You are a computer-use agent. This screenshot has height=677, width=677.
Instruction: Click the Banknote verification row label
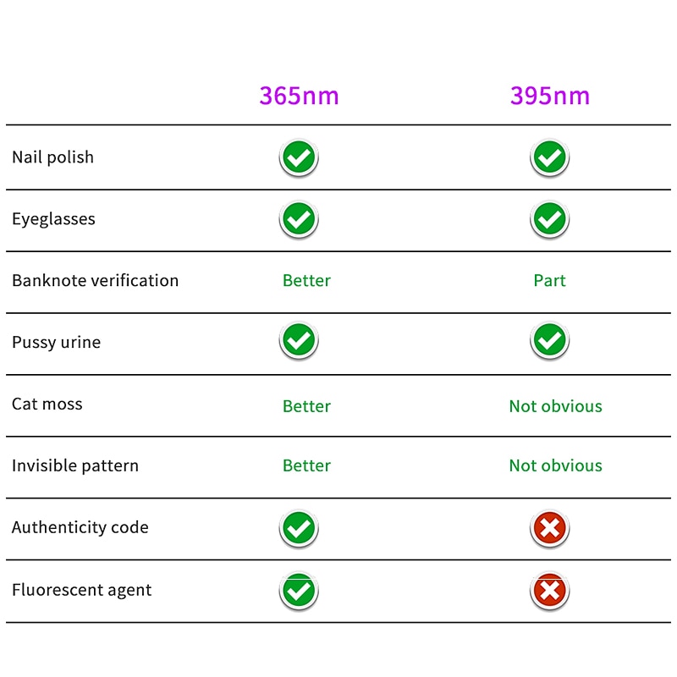[95, 281]
